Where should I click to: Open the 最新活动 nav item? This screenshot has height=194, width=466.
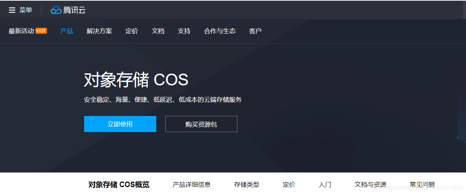click(x=21, y=31)
